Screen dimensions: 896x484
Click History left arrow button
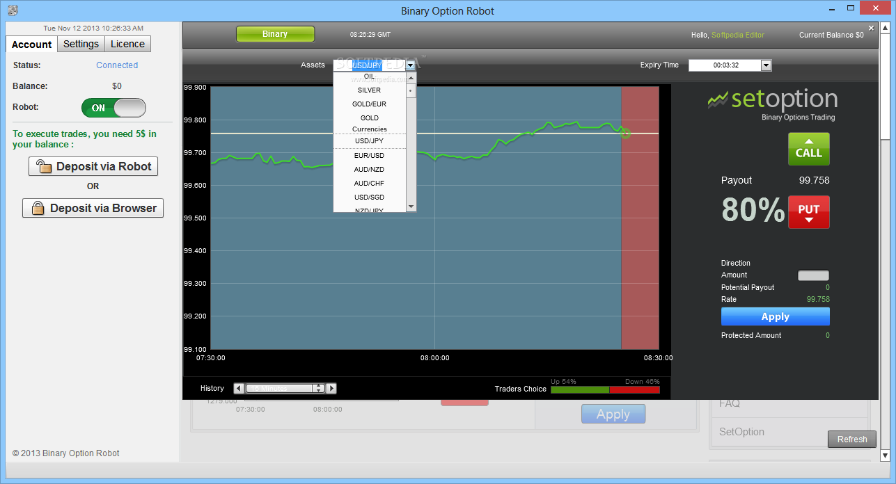point(239,389)
